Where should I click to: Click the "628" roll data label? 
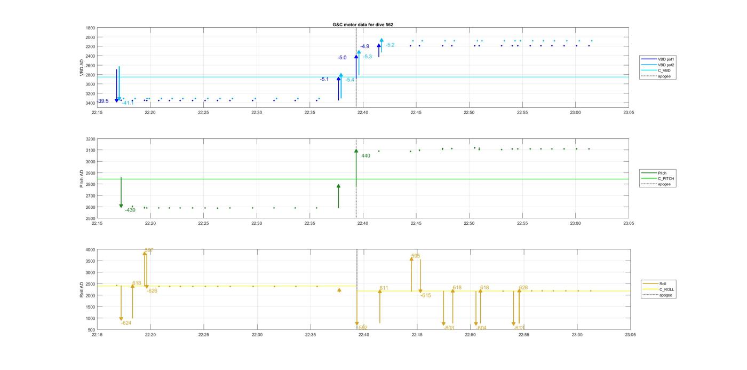[x=523, y=288]
